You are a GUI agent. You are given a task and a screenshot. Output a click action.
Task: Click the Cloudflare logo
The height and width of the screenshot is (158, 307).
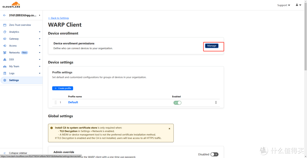point(11,5)
